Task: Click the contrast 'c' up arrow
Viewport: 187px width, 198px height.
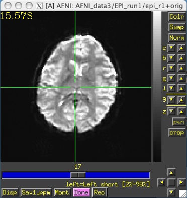Action: coord(181,48)
